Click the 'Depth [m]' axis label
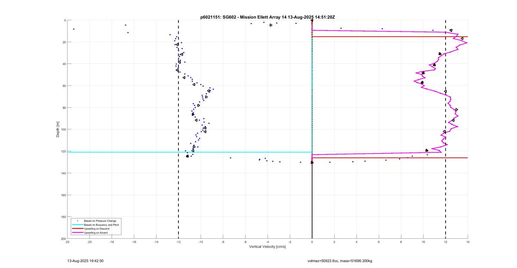Image resolution: width=517 pixels, height=268 pixels. coord(57,129)
